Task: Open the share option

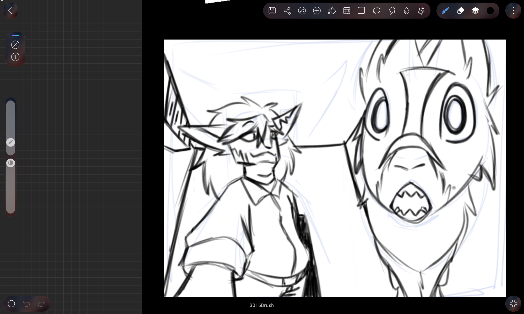Action: point(287,11)
